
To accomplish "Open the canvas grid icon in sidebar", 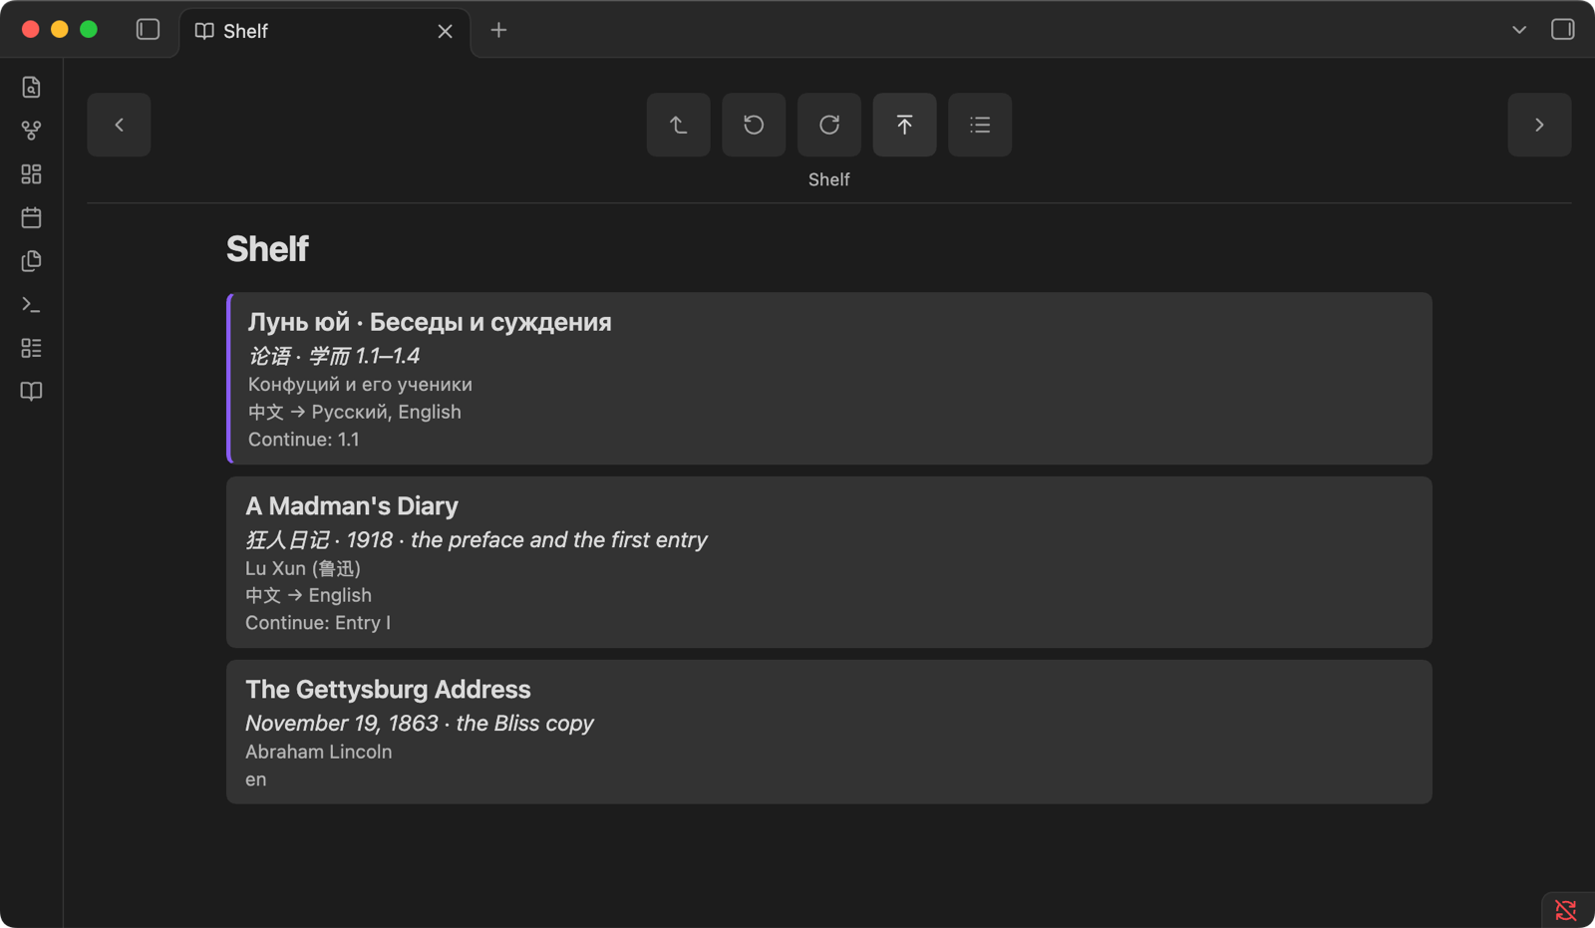I will [31, 174].
